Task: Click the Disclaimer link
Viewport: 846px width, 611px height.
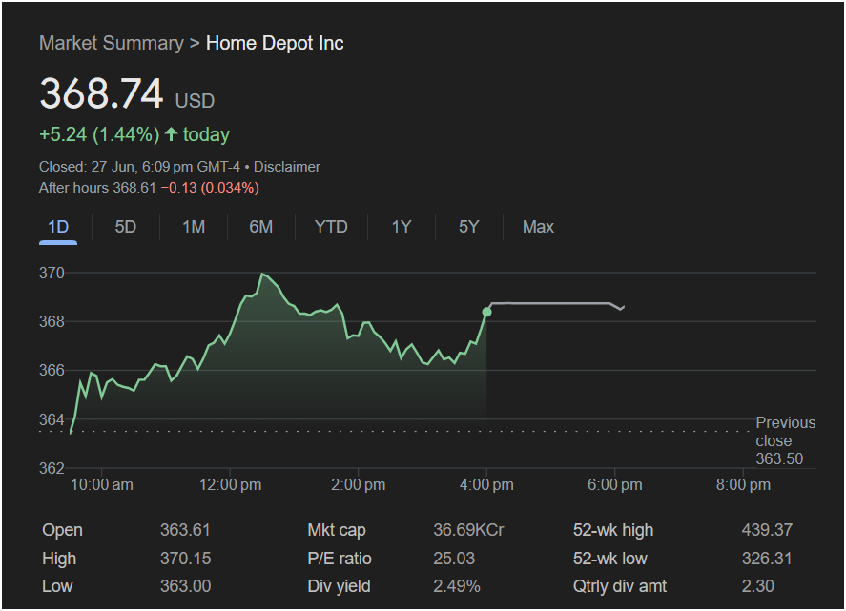Action: pyautogui.click(x=287, y=167)
